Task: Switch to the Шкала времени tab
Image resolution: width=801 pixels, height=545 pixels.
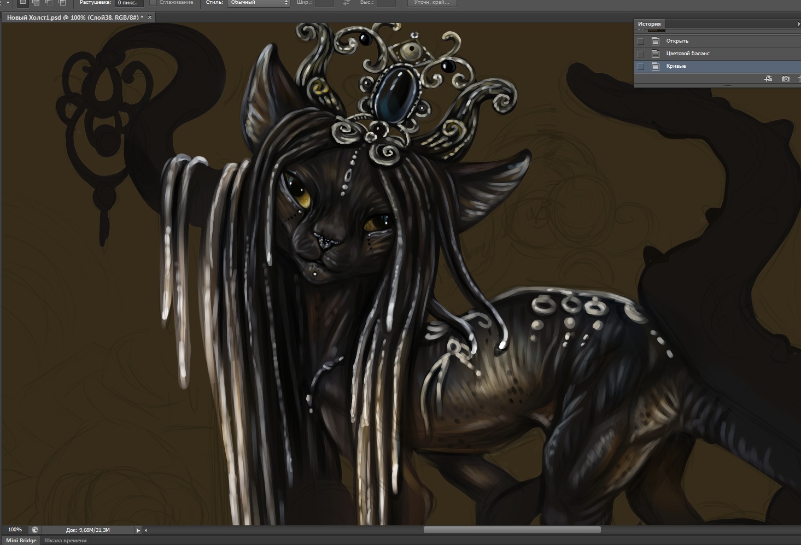Action: point(65,541)
